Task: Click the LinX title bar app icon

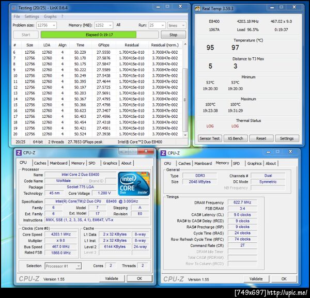Action: pyautogui.click(x=14, y=8)
